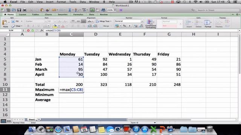Screen dimensions: 241x135
Task: Click the formula bar text
Action: click(x=53, y=30)
